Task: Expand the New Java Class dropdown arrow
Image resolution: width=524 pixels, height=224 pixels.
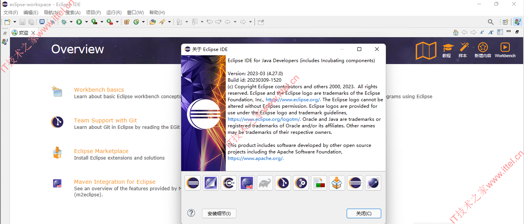Action: click(x=143, y=22)
